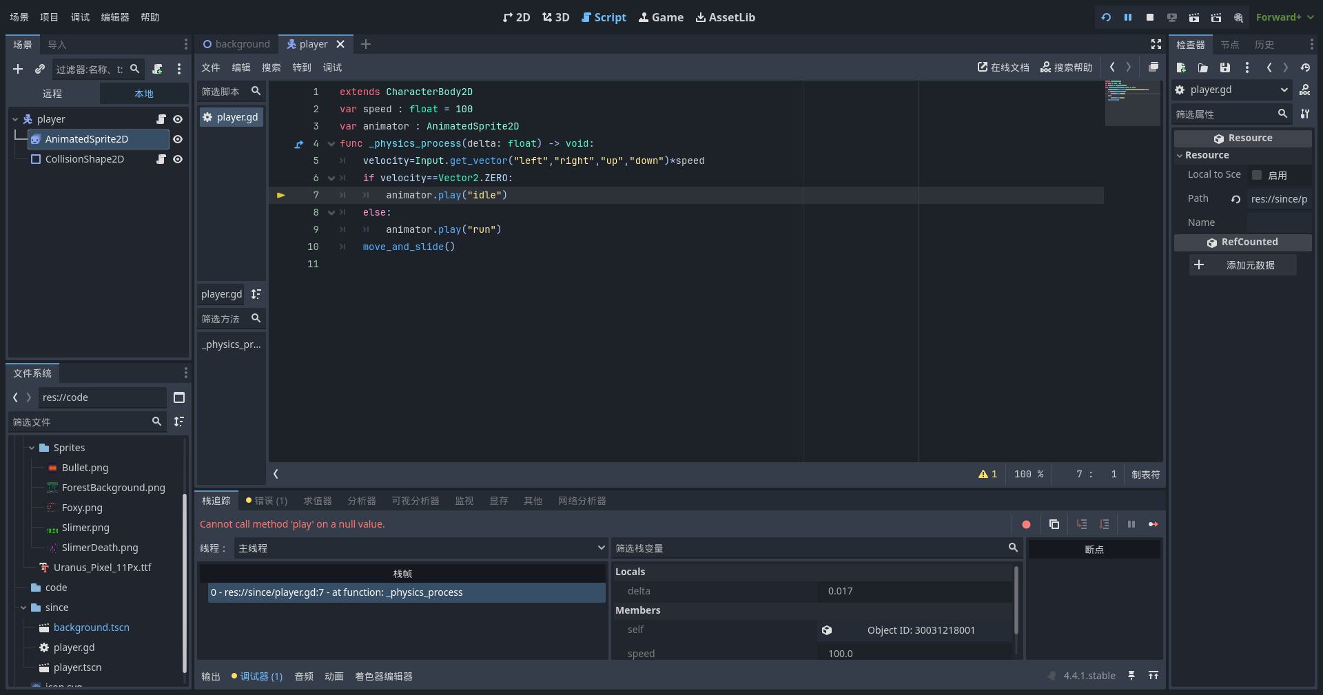The image size is (1323, 695).
Task: Float the script editor into separate window
Action: point(1153,67)
